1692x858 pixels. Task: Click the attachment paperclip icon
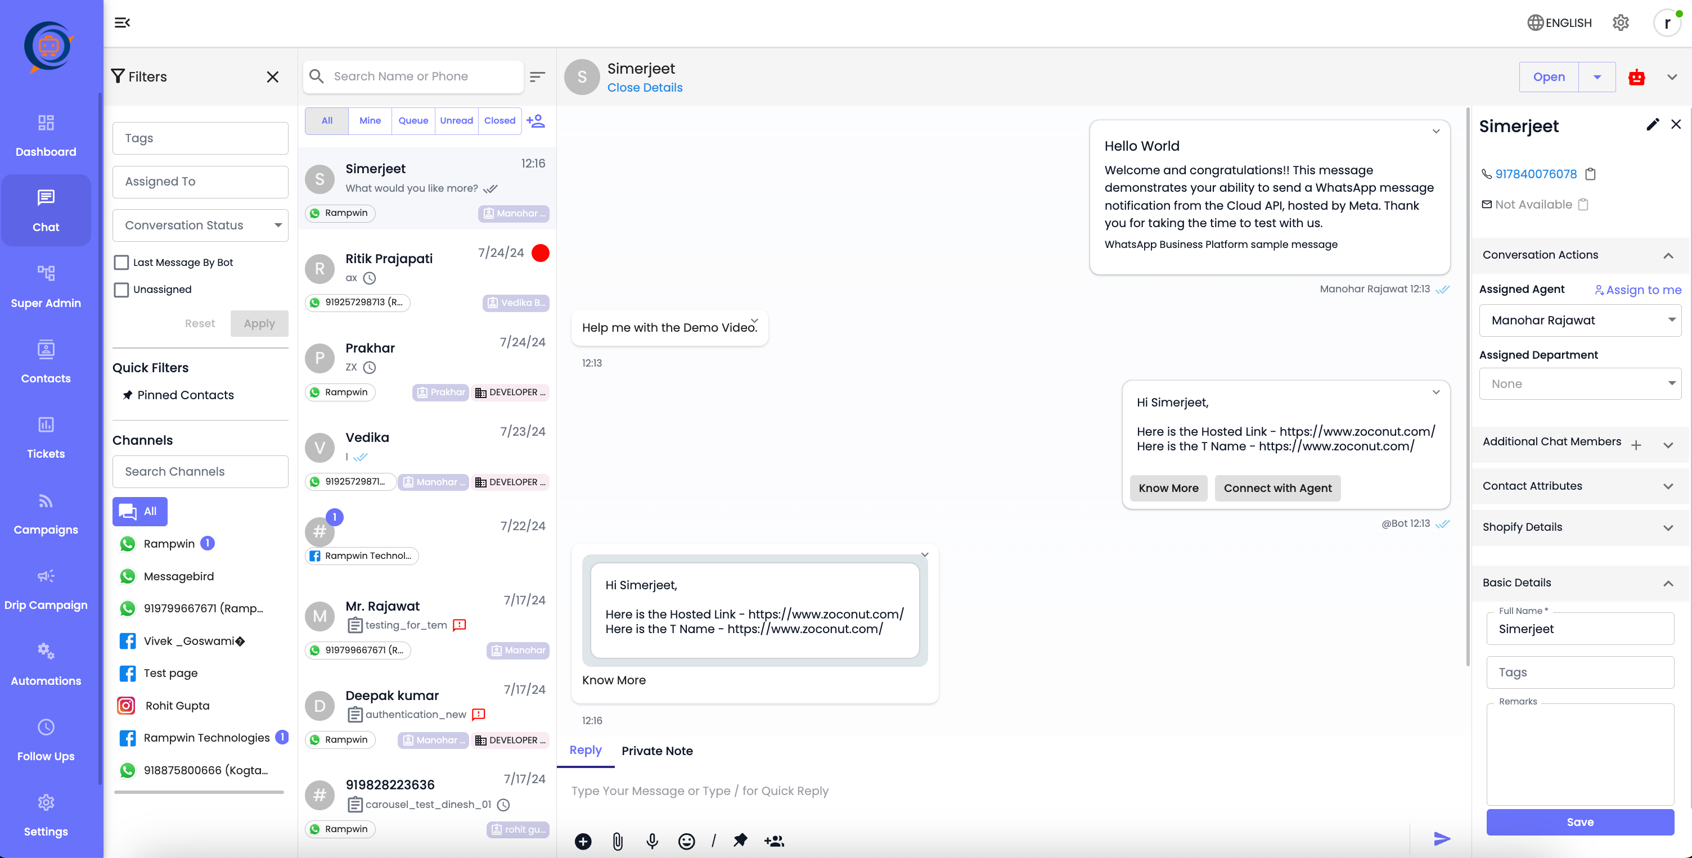(x=618, y=841)
